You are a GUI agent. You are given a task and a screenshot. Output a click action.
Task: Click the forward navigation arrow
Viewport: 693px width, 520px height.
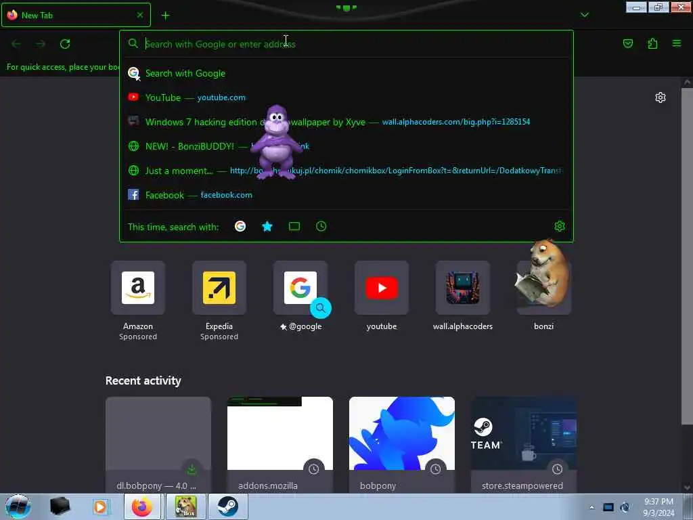coord(41,44)
